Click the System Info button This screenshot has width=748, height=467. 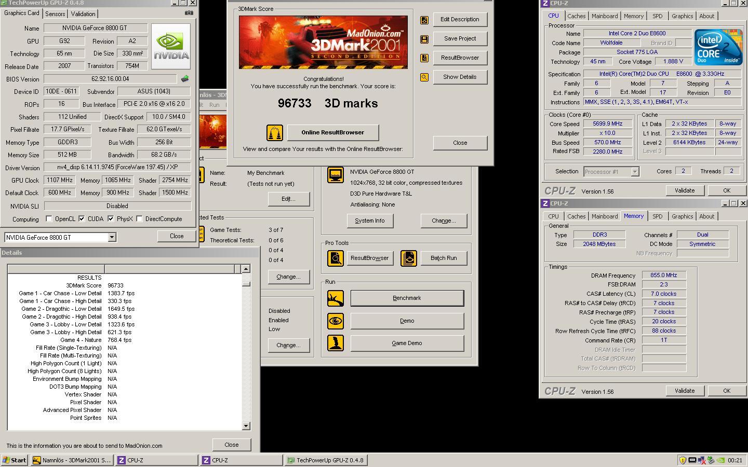click(x=370, y=221)
